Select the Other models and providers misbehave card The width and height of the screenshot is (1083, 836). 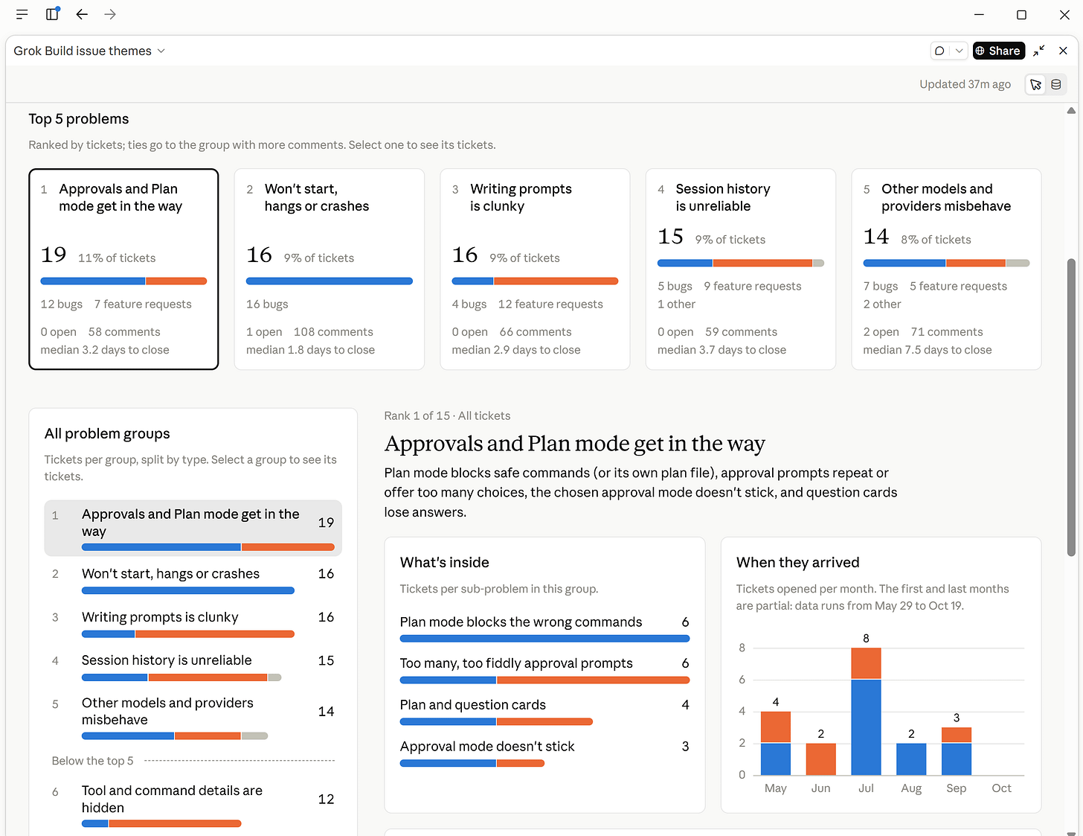[x=946, y=269]
